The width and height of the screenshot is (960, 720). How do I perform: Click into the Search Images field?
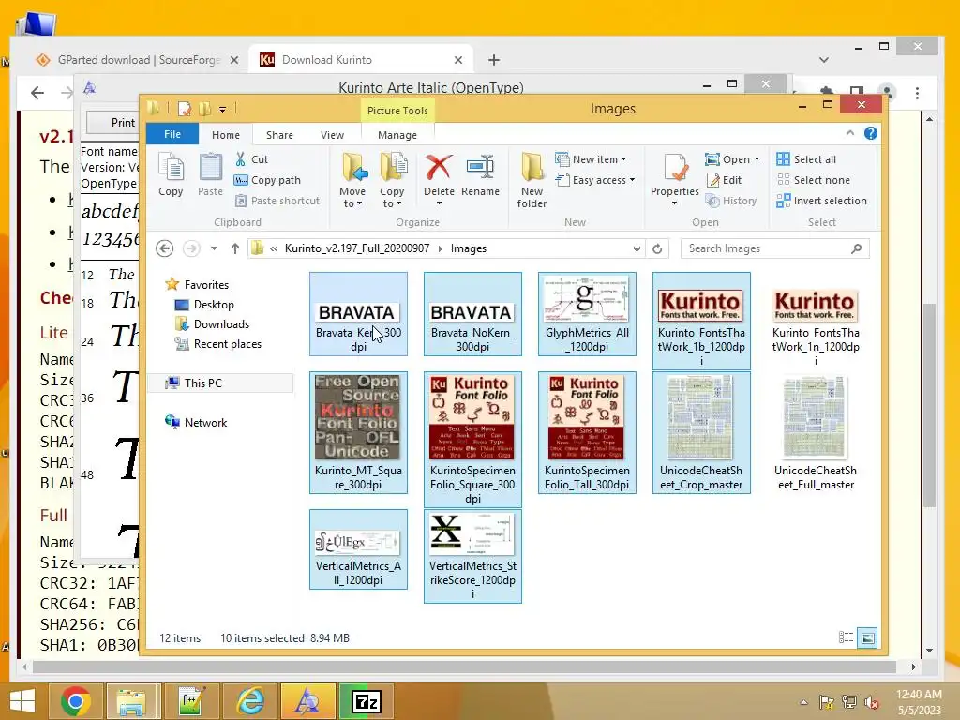[775, 248]
